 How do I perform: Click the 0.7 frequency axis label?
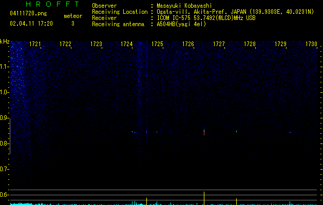(x=4, y=169)
